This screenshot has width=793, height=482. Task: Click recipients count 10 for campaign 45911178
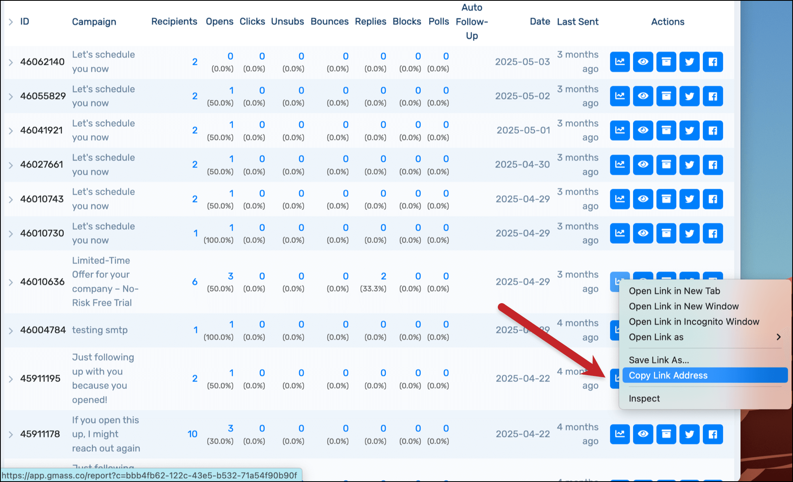(192, 434)
